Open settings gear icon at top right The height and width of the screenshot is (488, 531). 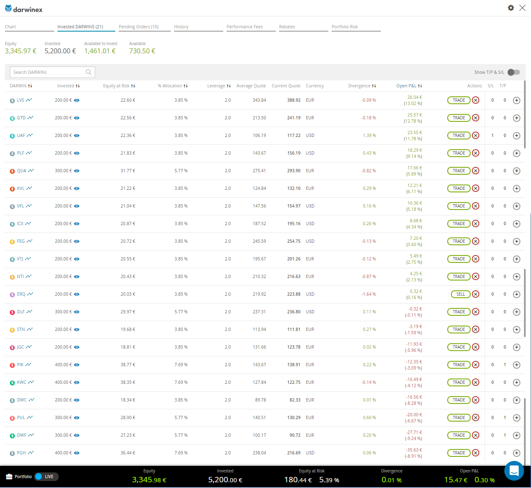tap(511, 8)
